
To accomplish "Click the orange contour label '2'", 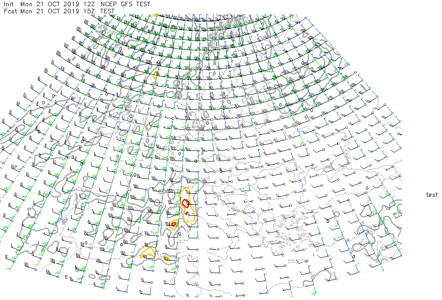I will click(191, 222).
